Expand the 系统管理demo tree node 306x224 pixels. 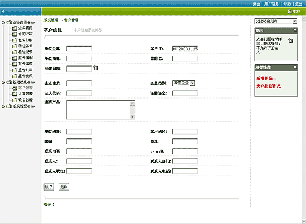click(x=3, y=106)
